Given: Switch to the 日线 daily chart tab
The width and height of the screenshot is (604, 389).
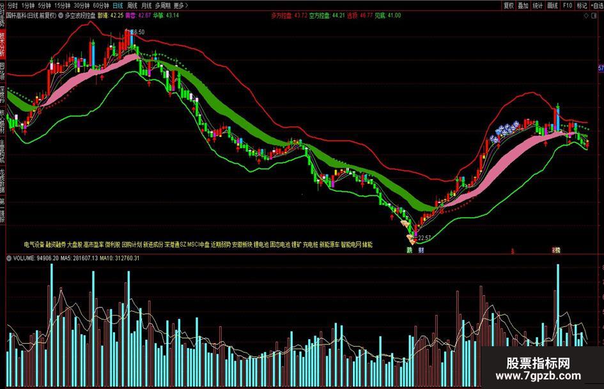Looking at the screenshot, I should click(x=118, y=5).
